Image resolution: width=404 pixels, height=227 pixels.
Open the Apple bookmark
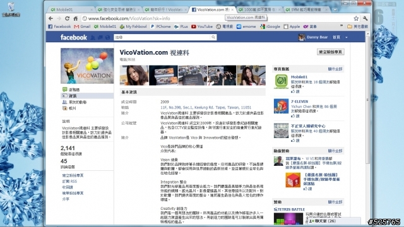292,26
